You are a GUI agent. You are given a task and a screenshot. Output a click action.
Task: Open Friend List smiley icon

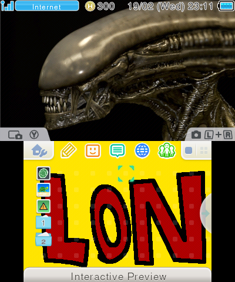(x=93, y=150)
